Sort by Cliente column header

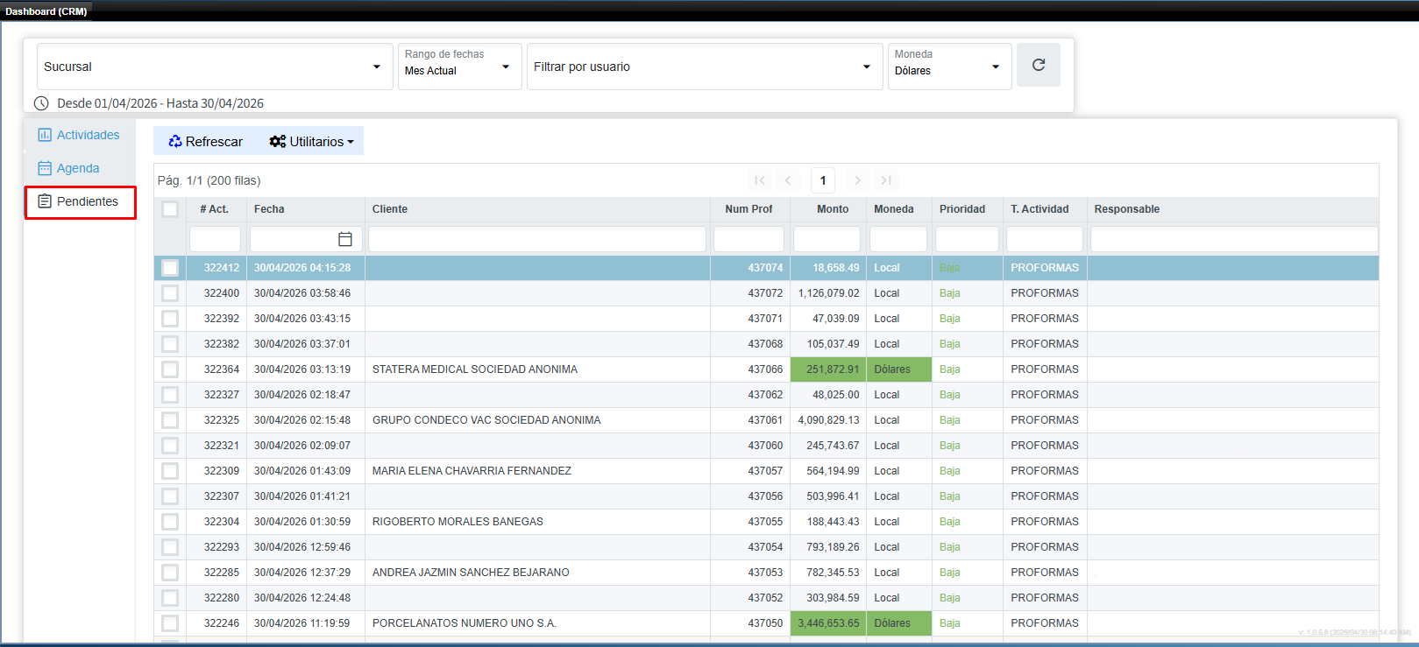point(390,209)
